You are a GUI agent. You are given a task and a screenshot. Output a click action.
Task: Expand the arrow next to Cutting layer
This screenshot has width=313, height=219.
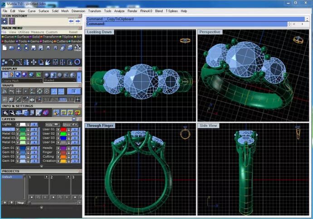click(x=58, y=156)
